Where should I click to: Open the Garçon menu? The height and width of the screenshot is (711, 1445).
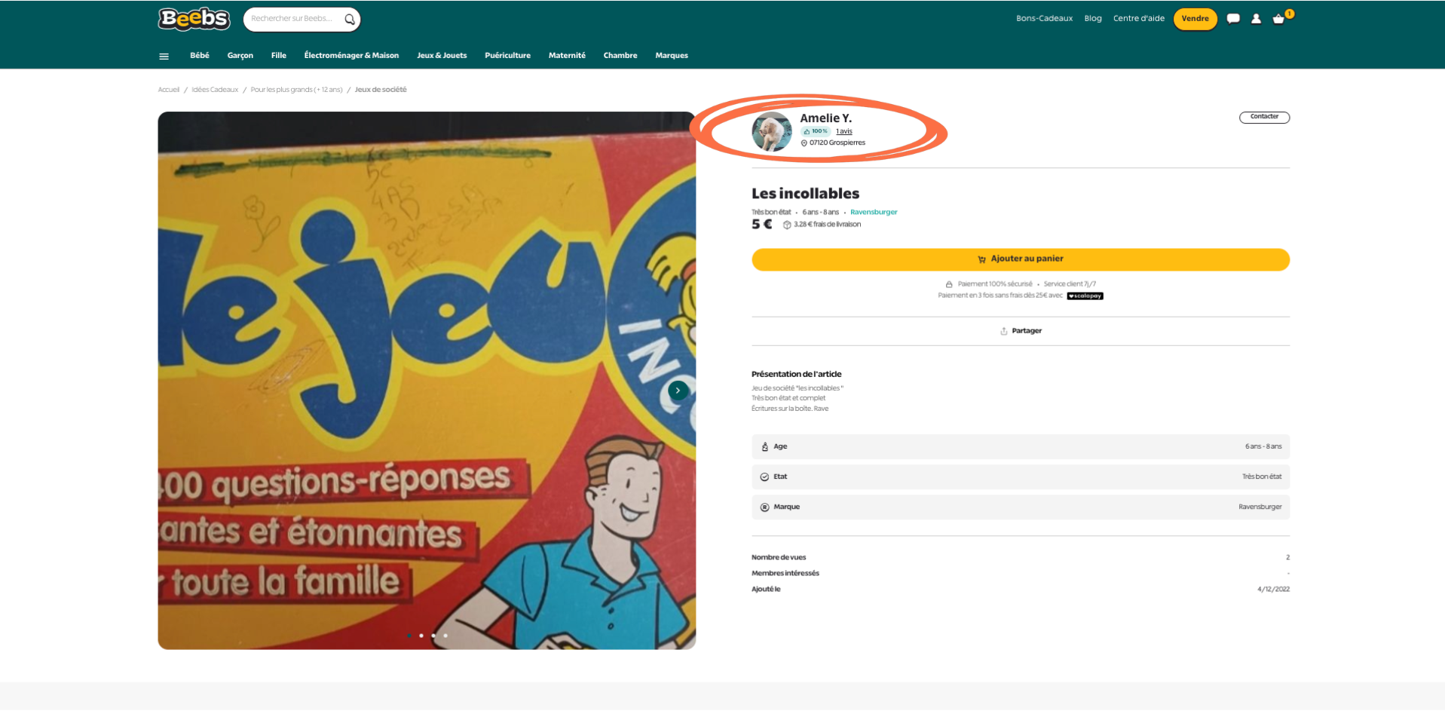pyautogui.click(x=240, y=56)
